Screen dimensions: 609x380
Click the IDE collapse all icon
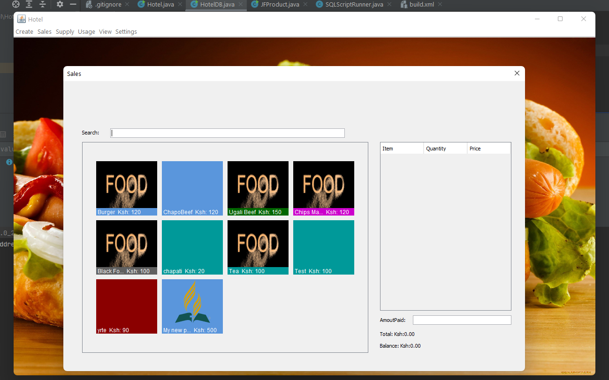click(x=43, y=4)
